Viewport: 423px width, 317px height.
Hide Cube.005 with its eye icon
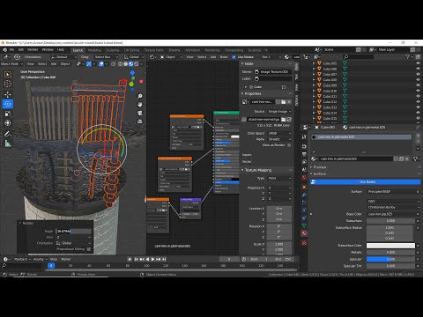[x=418, y=63]
